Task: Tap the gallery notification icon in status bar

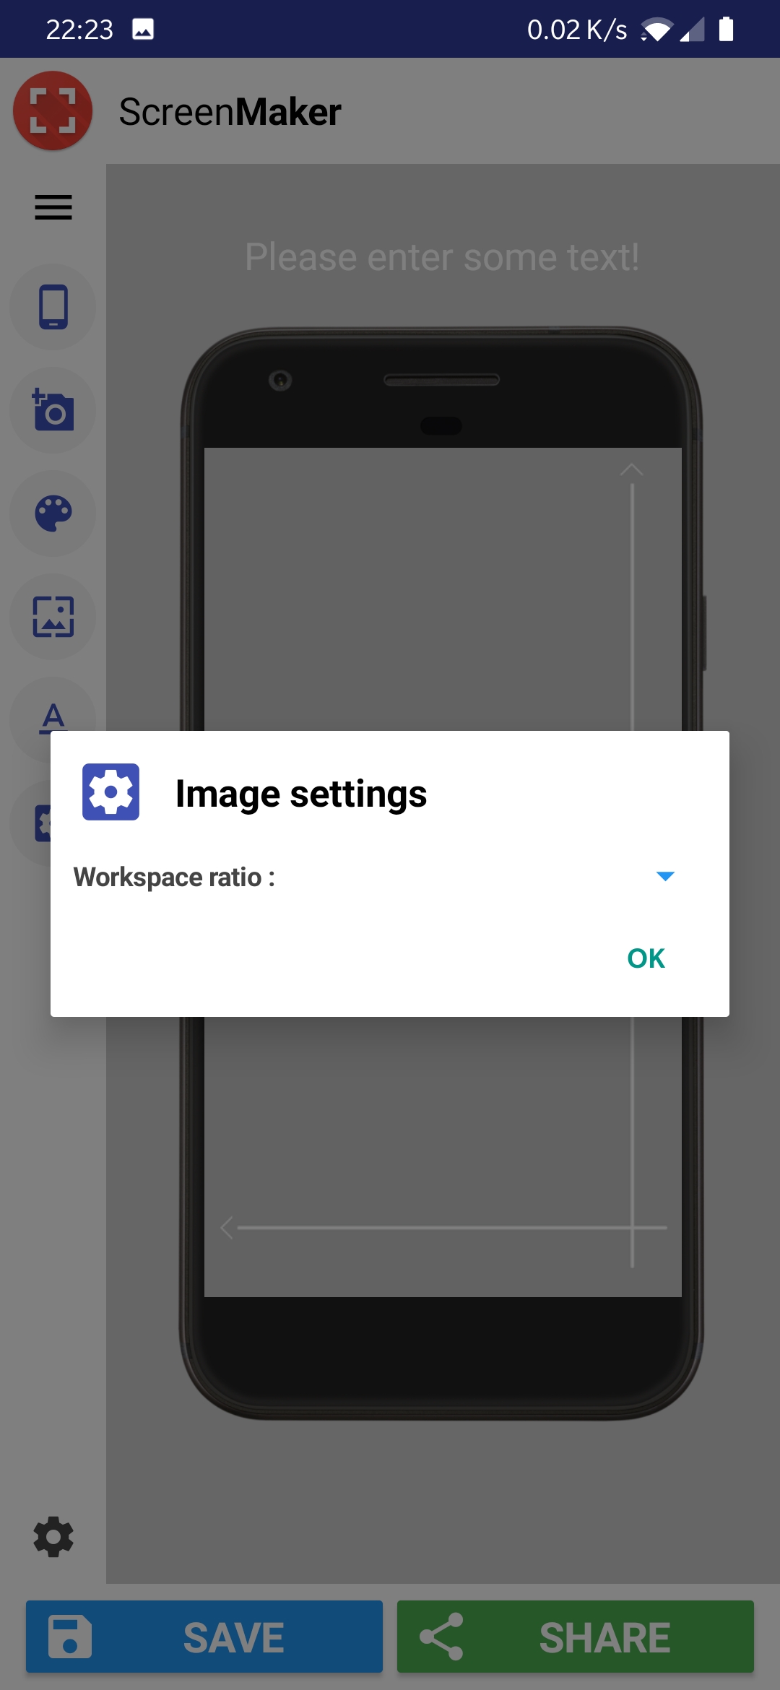Action: coord(143,30)
